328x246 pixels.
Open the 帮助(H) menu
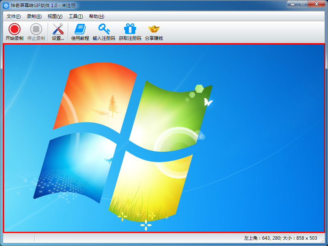pyautogui.click(x=97, y=16)
